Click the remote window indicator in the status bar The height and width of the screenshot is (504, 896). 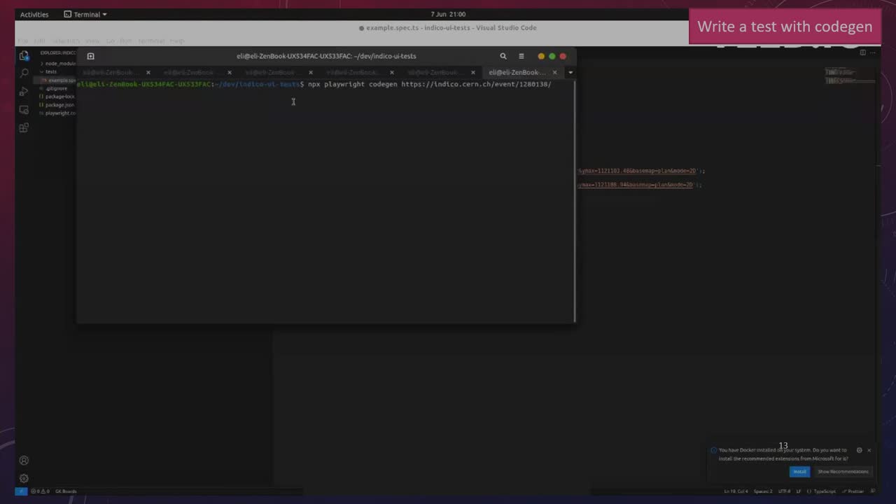click(x=21, y=491)
